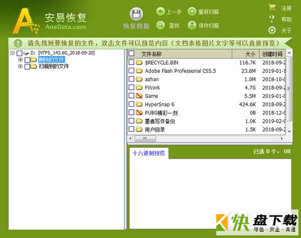
Task: Click the vertical scrollbar up arrow of file list
Action: pos(289,53)
